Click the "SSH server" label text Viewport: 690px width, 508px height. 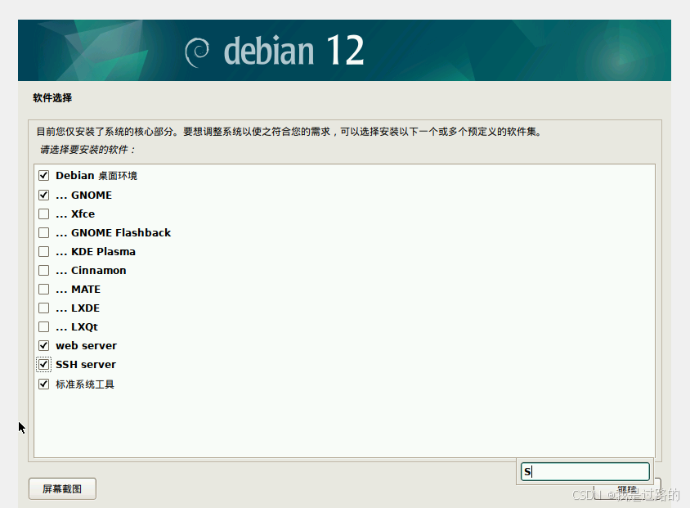point(86,365)
